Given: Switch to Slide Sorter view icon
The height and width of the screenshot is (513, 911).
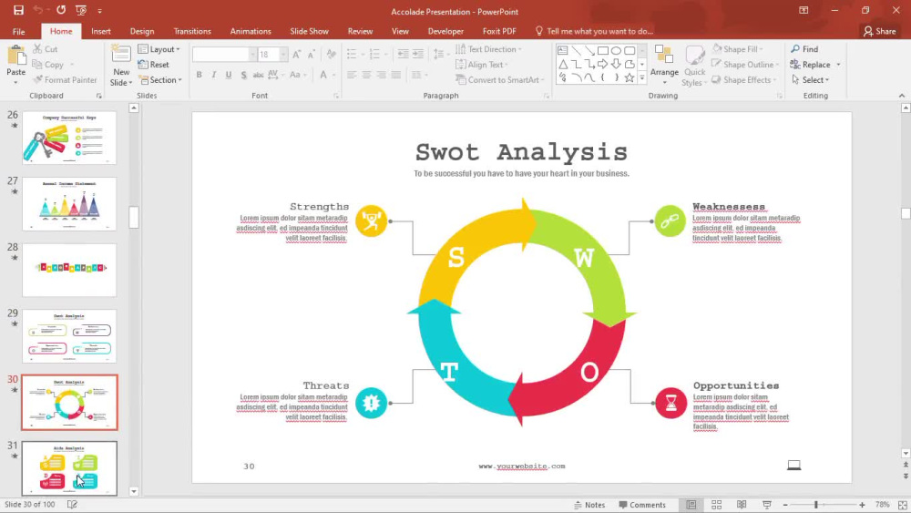Looking at the screenshot, I should tap(716, 505).
